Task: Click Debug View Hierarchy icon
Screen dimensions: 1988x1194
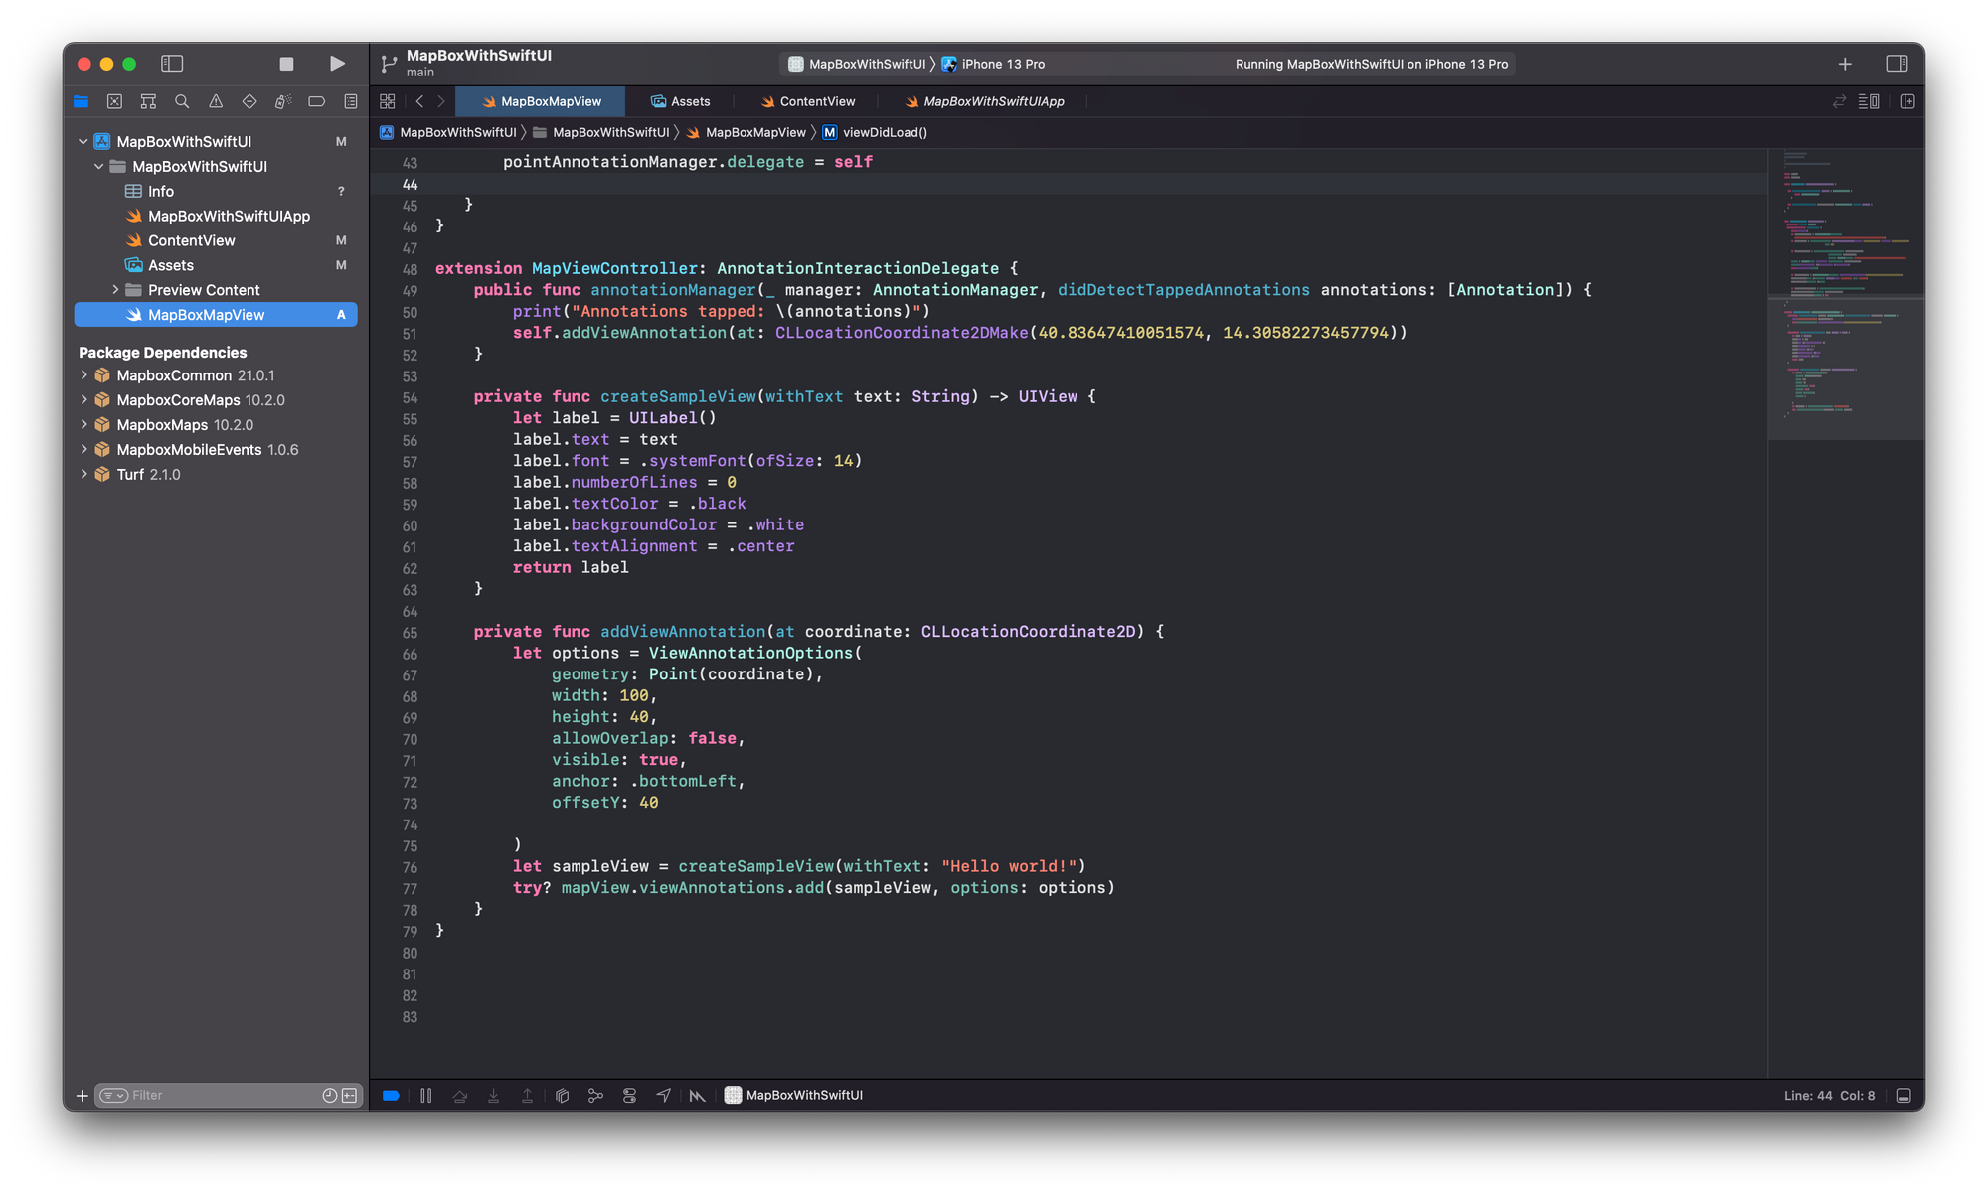Action: 562,1095
